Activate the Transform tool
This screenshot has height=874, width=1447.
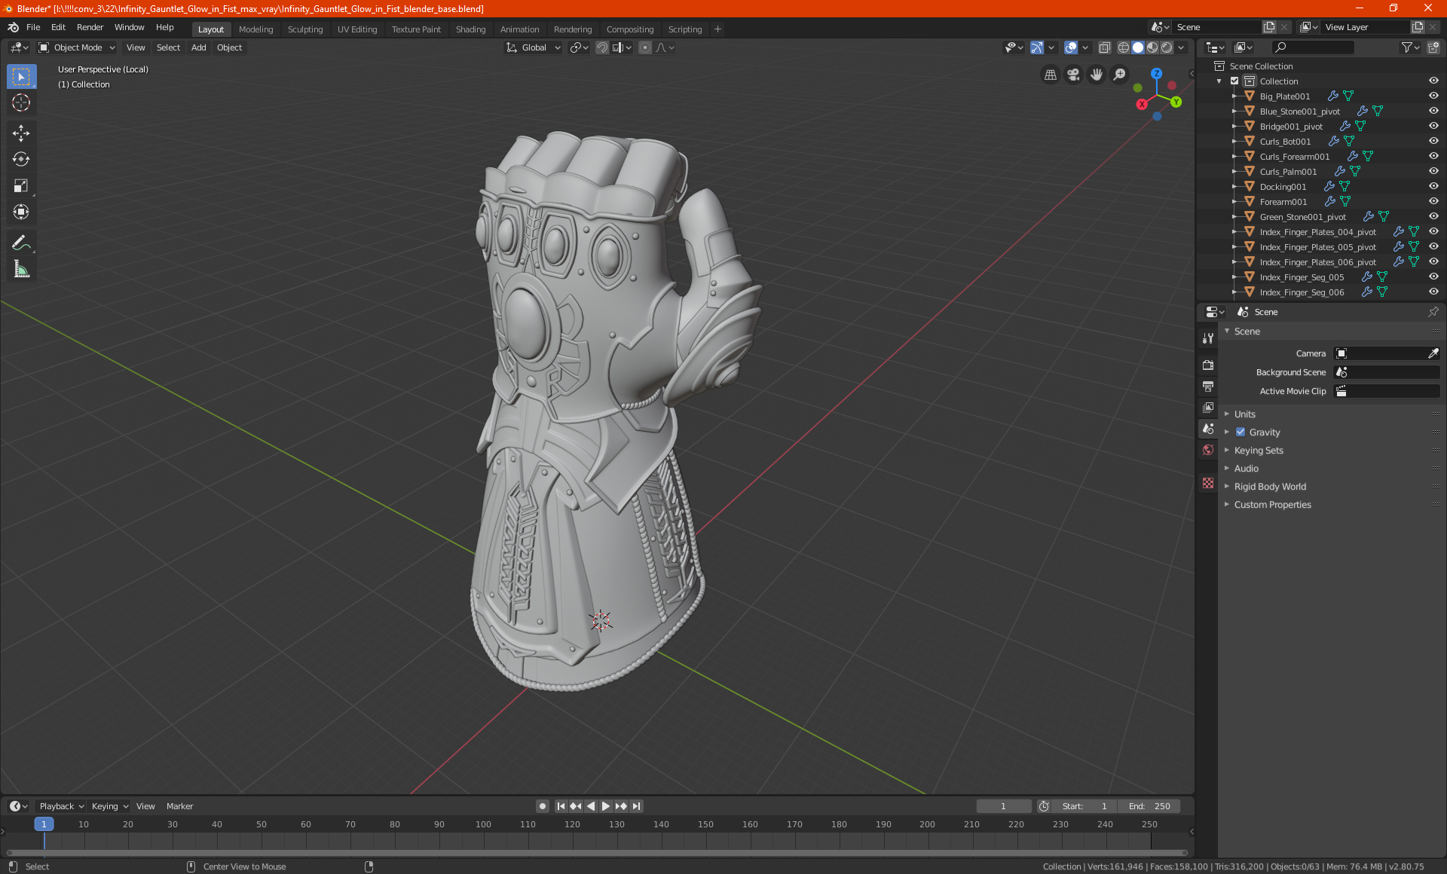pyautogui.click(x=21, y=212)
